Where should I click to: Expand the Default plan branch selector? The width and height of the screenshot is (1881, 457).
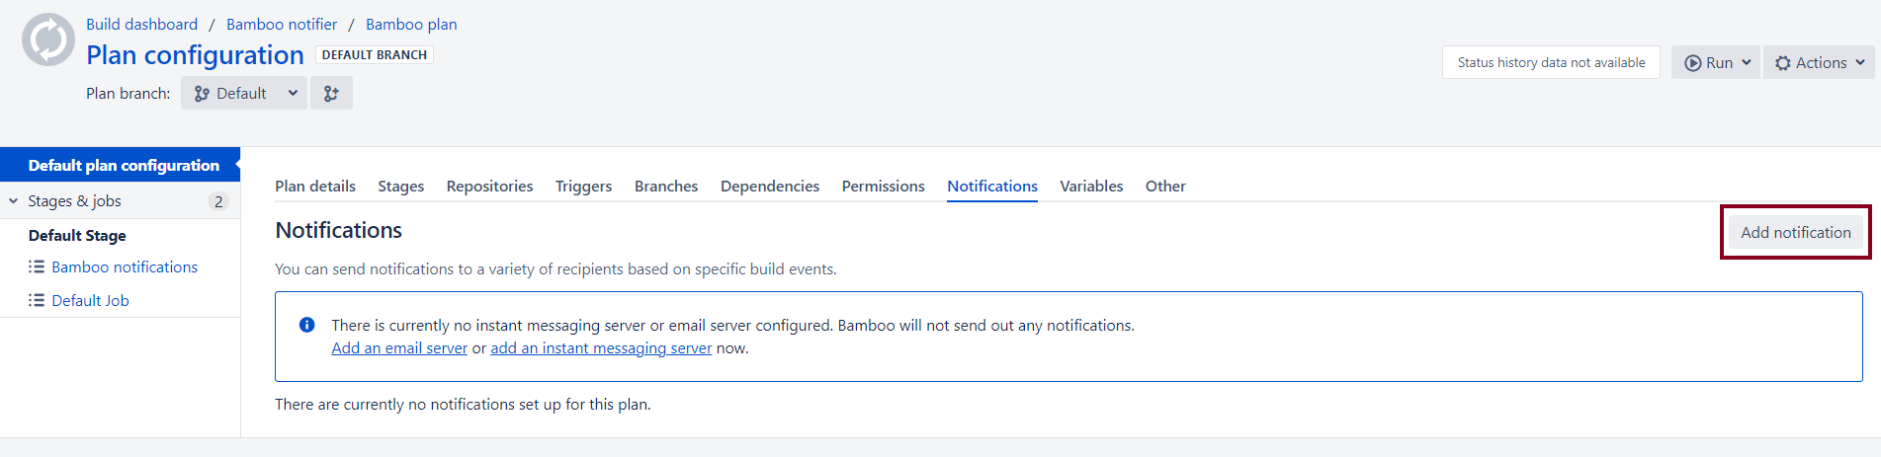pyautogui.click(x=244, y=93)
